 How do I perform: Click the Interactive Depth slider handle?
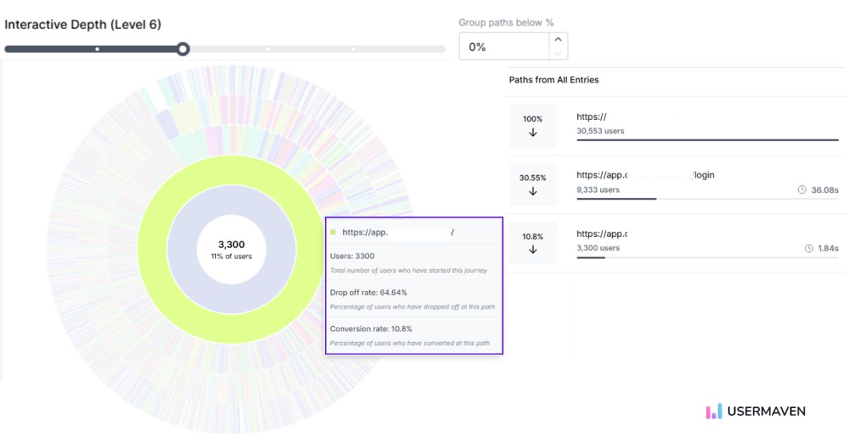coord(183,49)
